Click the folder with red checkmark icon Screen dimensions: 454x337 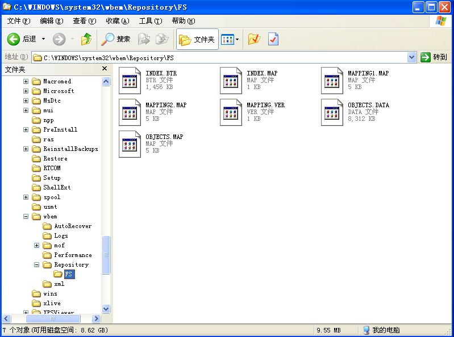pyautogui.click(x=254, y=39)
